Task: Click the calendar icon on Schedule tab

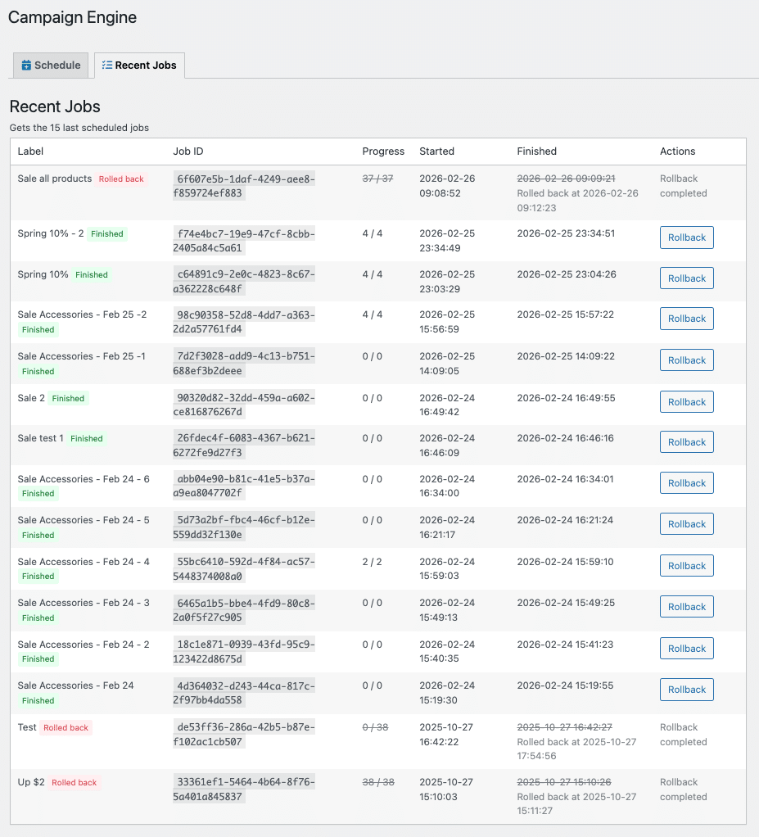Action: pyautogui.click(x=26, y=66)
